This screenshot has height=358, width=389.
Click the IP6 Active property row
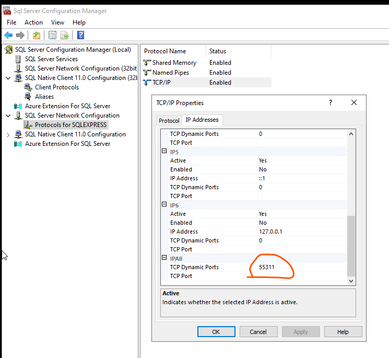(257, 214)
